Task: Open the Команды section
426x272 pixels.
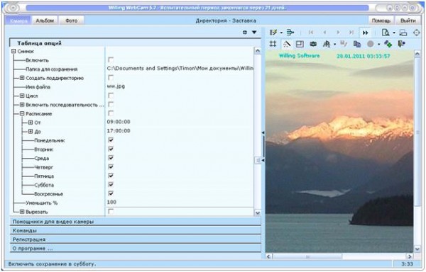Action: pyautogui.click(x=136, y=230)
